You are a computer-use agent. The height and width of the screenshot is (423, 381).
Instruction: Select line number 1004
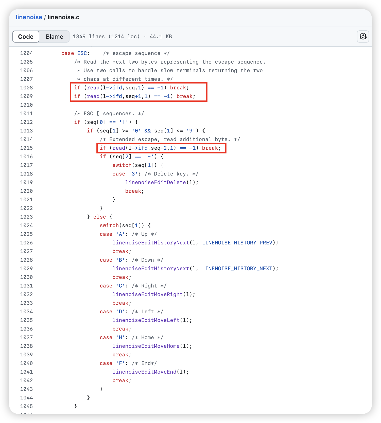27,53
